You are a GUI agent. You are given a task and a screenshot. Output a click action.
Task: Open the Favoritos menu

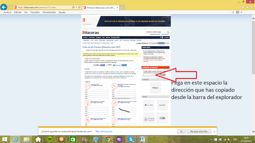tap(35, 12)
